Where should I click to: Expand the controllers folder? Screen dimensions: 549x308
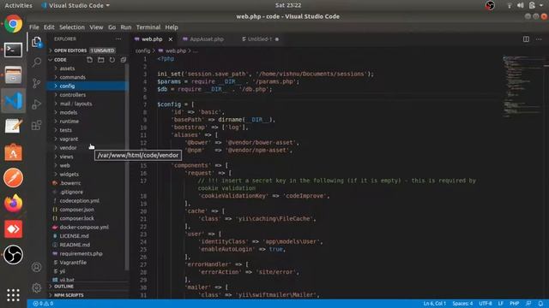point(72,95)
